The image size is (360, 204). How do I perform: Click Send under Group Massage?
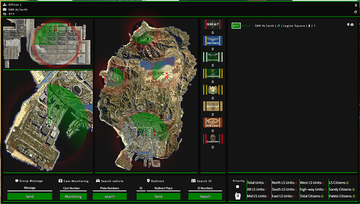pyautogui.click(x=30, y=196)
